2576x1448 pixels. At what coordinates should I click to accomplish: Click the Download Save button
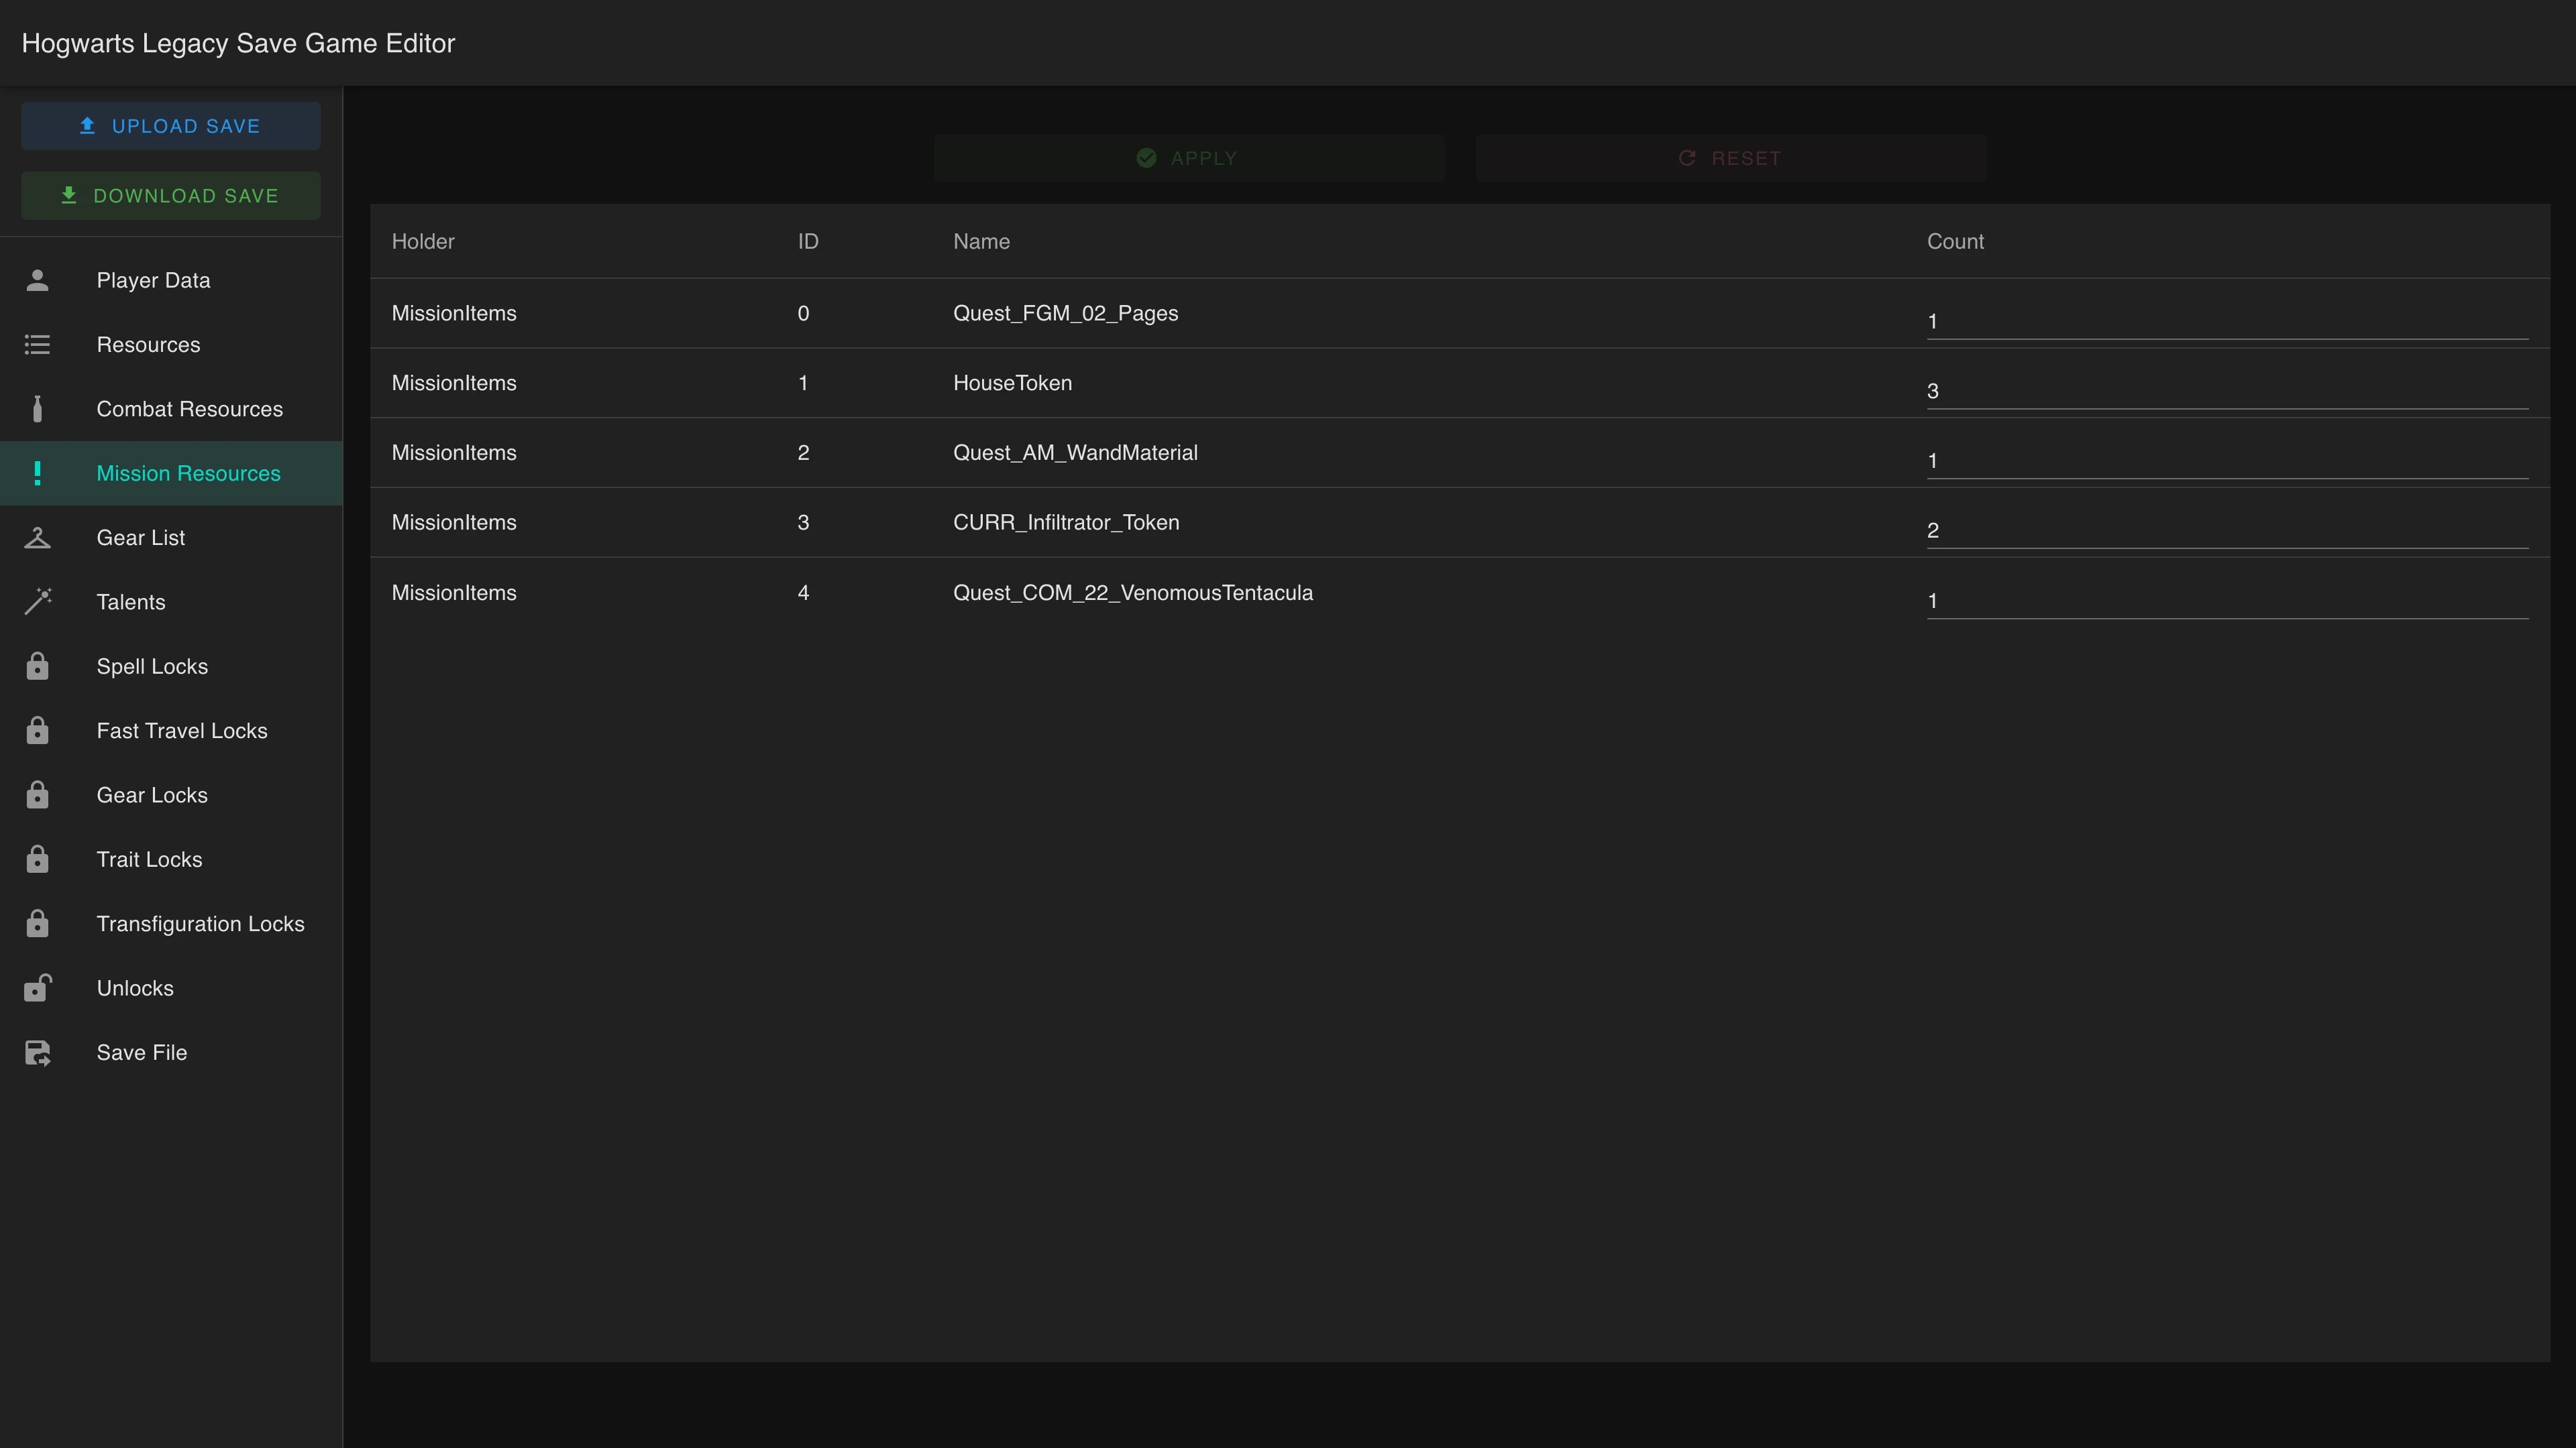pyautogui.click(x=171, y=196)
